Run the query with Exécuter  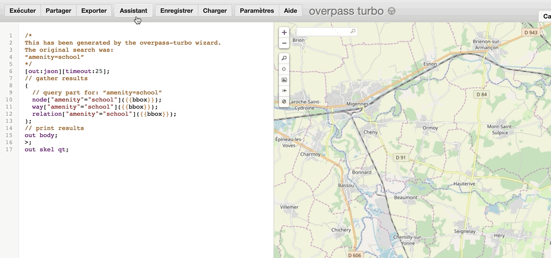point(23,10)
